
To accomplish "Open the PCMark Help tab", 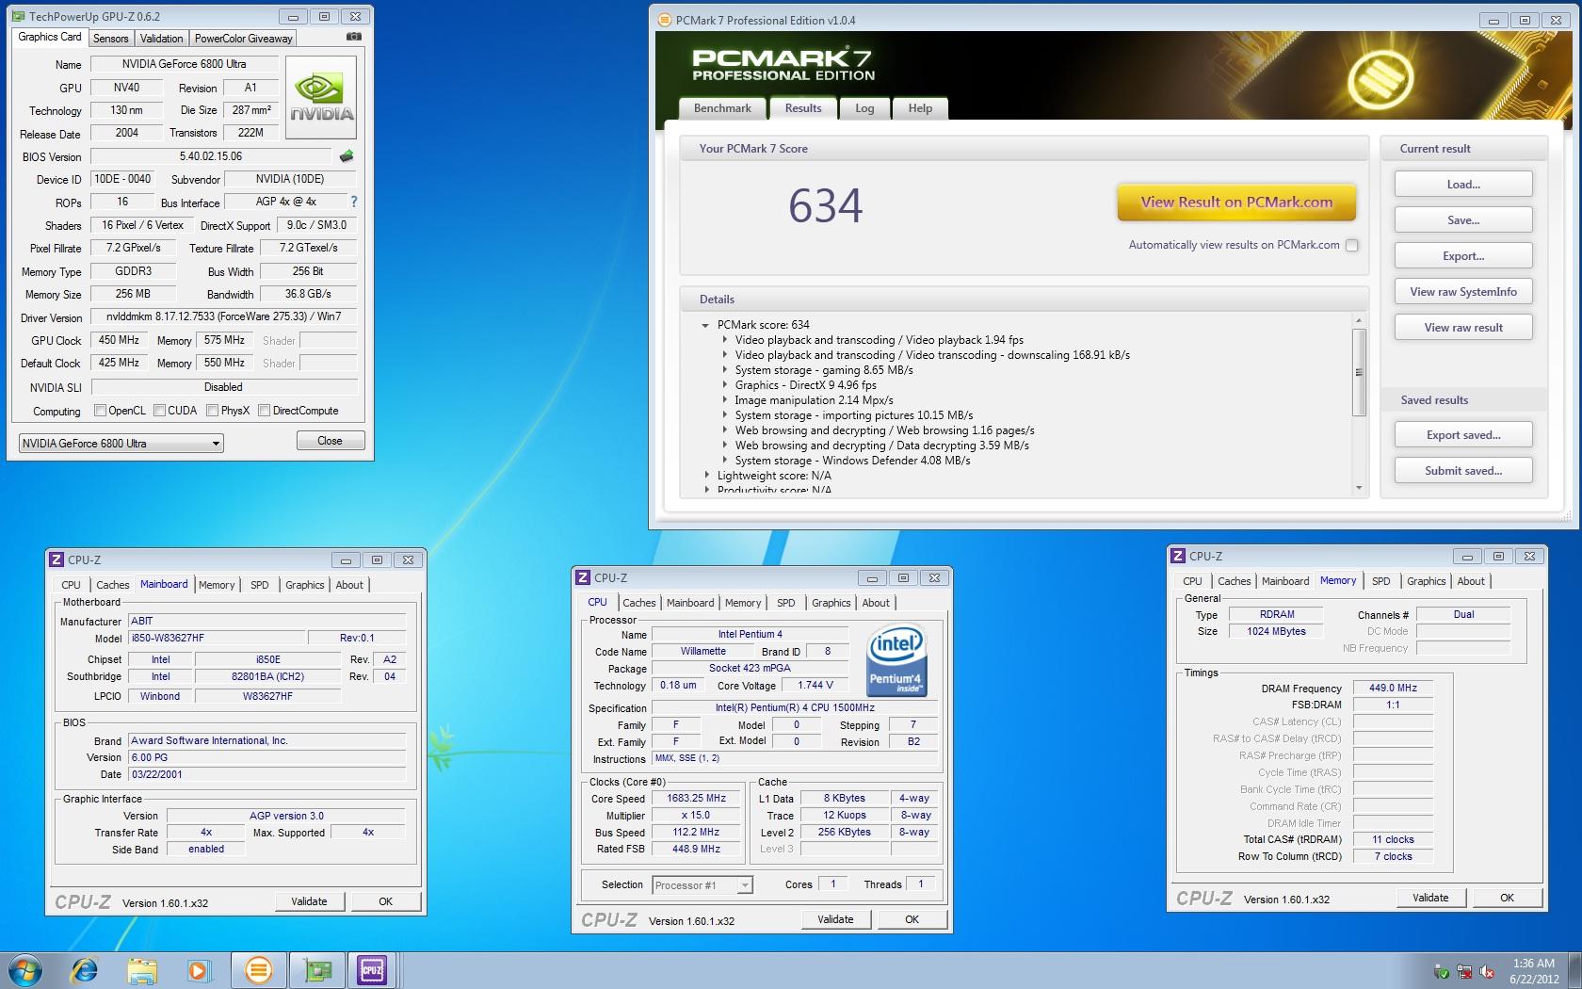I will (x=920, y=108).
